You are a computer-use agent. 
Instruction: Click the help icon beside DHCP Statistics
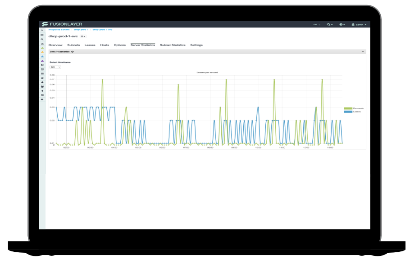pyautogui.click(x=73, y=52)
